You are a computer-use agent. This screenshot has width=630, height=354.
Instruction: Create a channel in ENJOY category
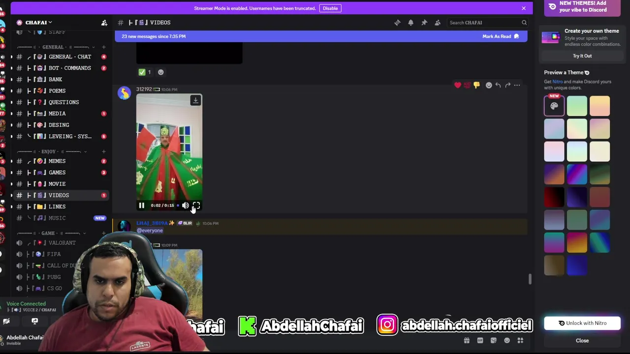[103, 151]
